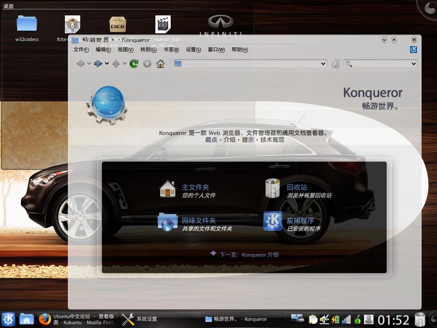This screenshot has height=328, width=437.
Task: Open the search box dropdown arrow
Action: pyautogui.click(x=414, y=64)
